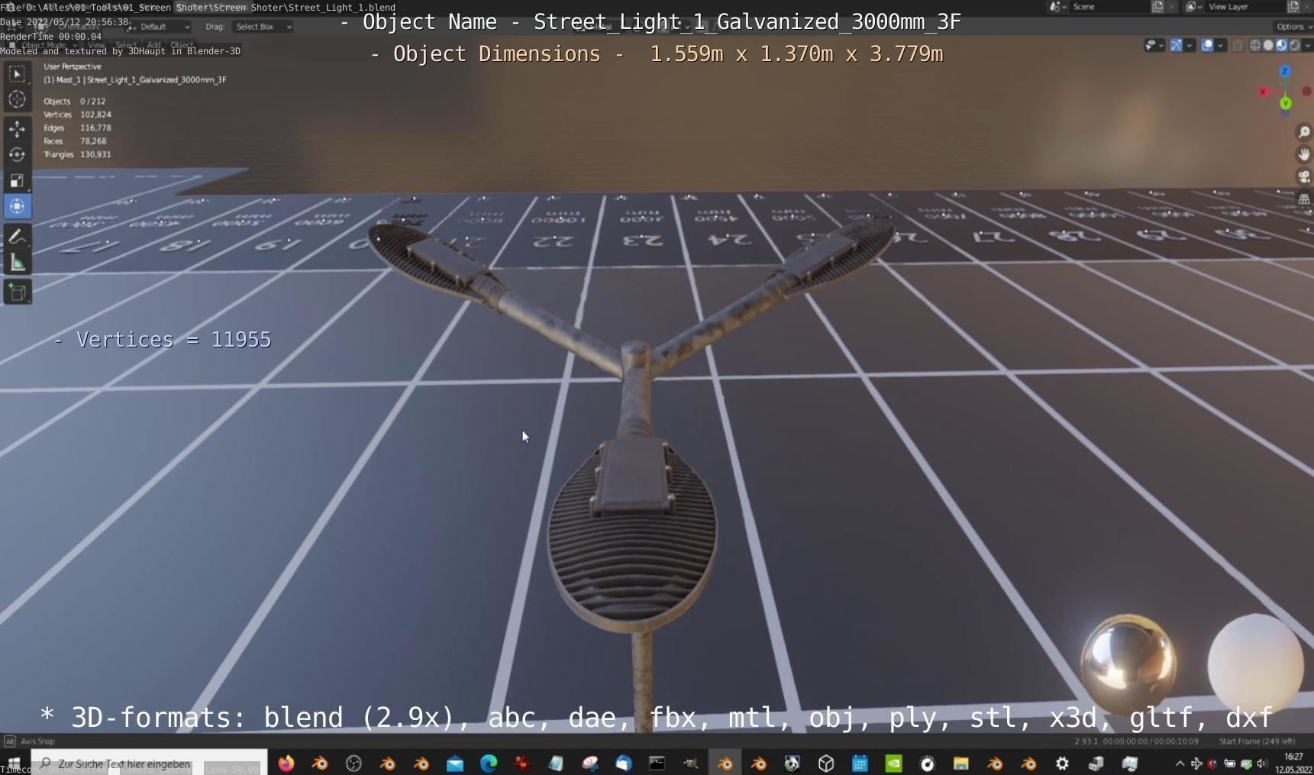Switch to Rendered viewport shading

click(1294, 46)
